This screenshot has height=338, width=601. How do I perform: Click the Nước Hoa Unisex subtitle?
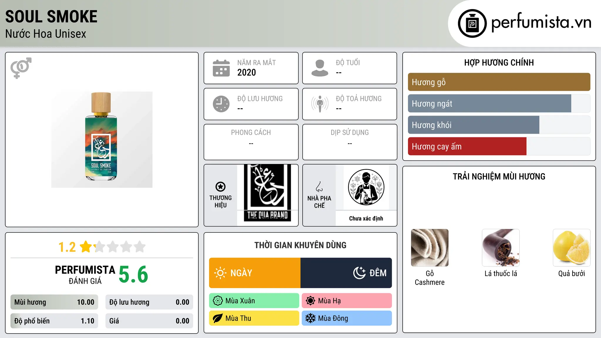tap(46, 34)
